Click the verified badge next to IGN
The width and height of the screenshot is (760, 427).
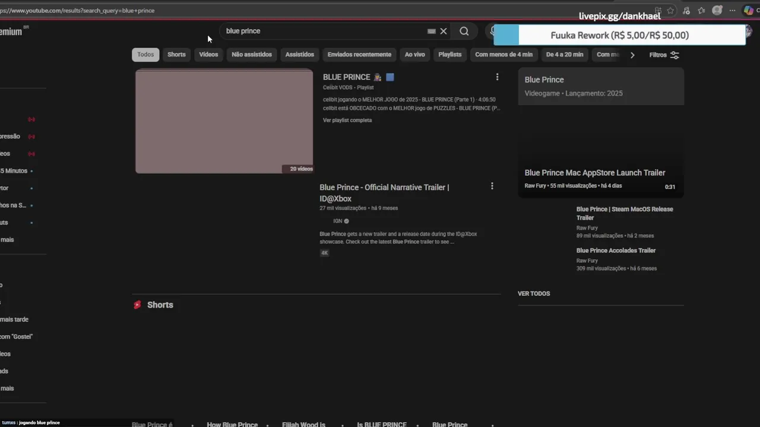(x=347, y=221)
